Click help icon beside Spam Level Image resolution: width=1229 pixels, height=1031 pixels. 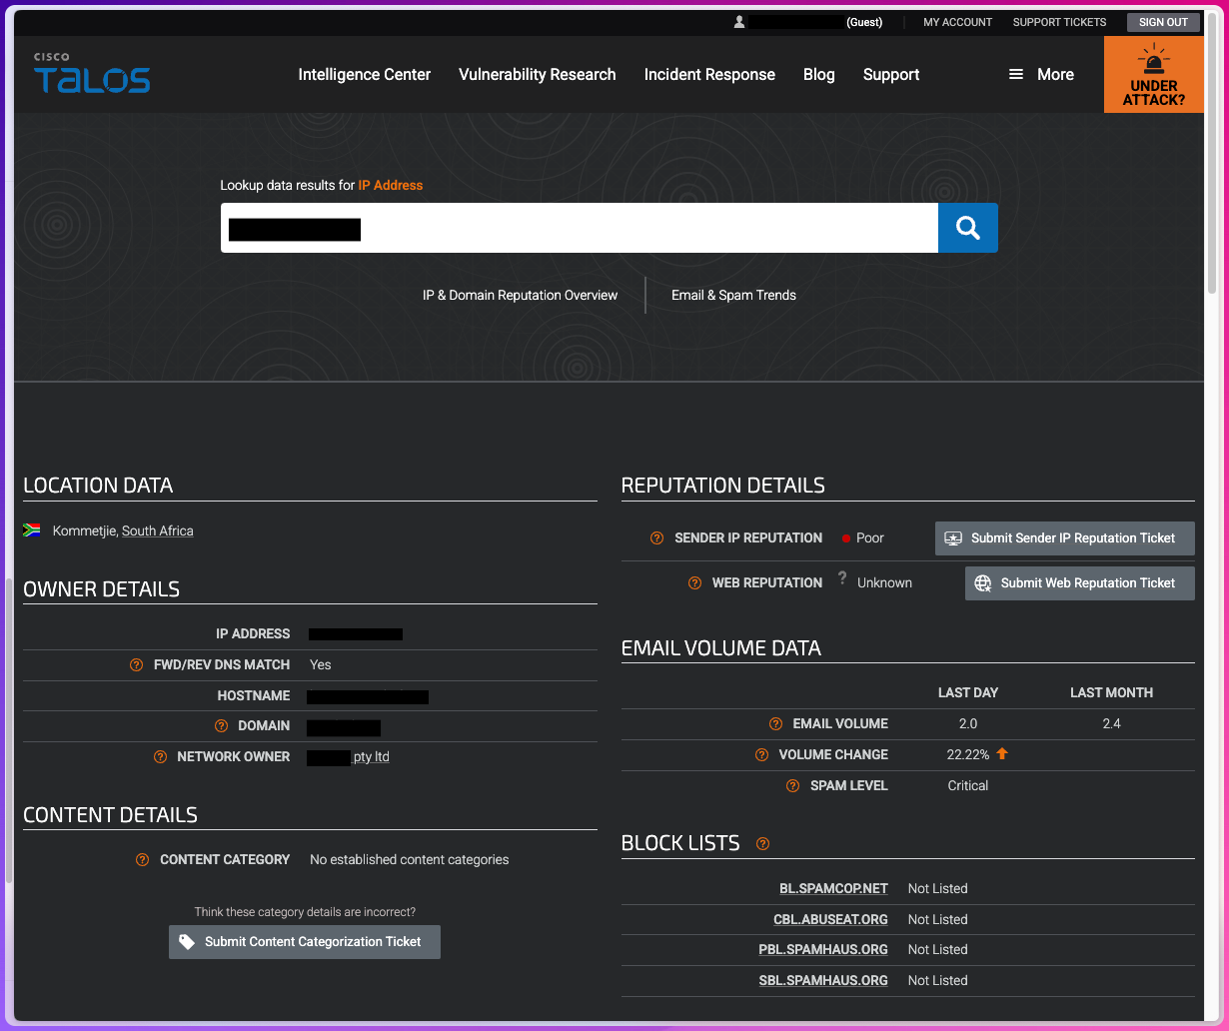(x=793, y=785)
